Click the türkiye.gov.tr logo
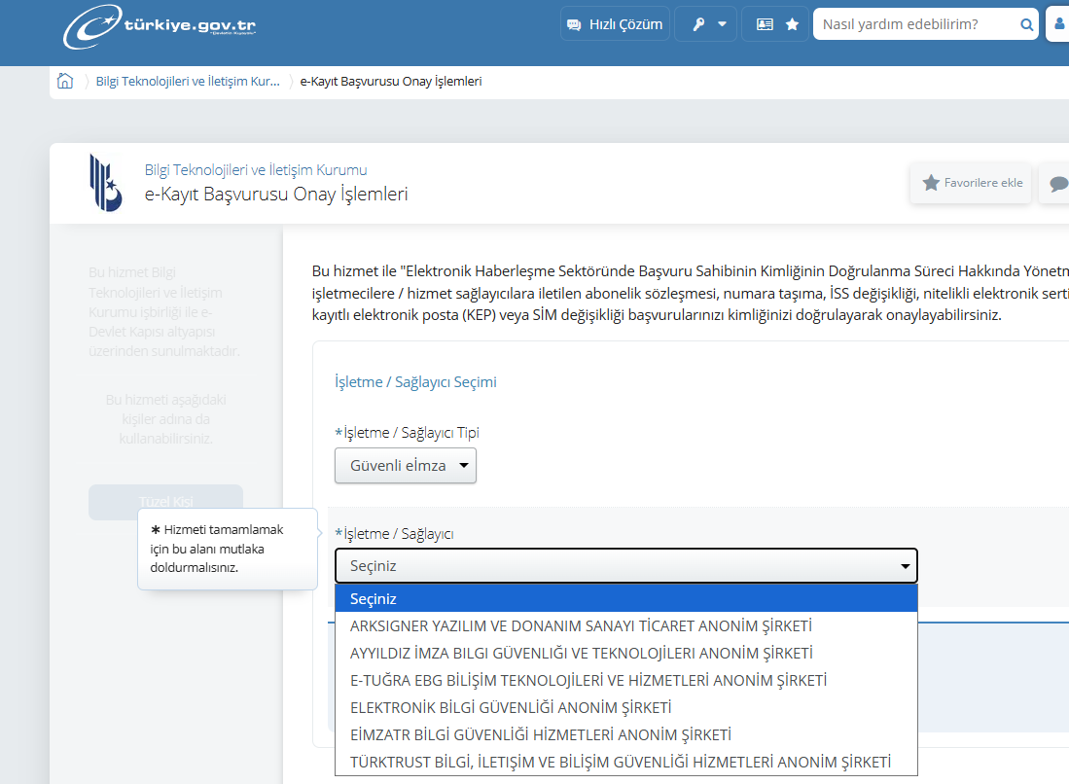The image size is (1069, 784). tap(160, 27)
